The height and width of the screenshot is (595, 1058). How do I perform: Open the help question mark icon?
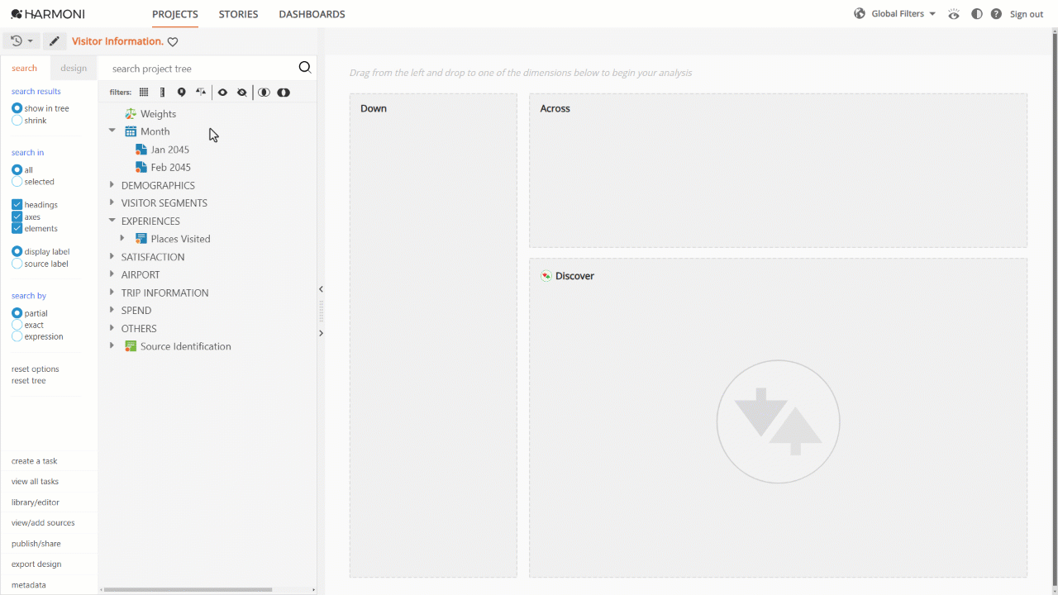pyautogui.click(x=996, y=14)
